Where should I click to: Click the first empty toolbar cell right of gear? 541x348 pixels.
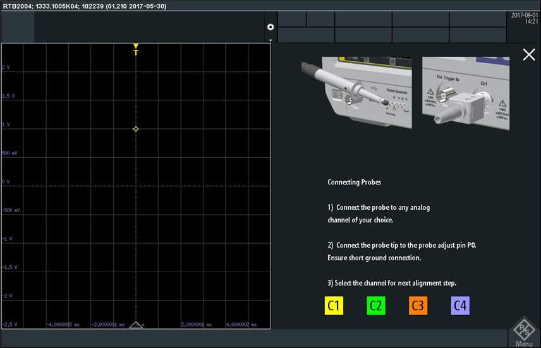point(292,19)
